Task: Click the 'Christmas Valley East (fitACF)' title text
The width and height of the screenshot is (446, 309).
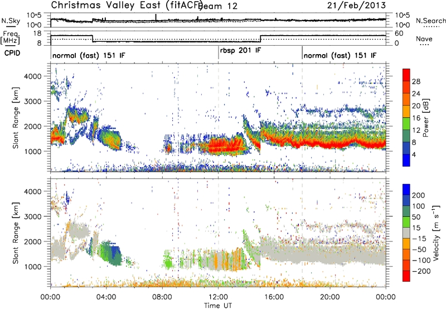Action: pos(127,5)
